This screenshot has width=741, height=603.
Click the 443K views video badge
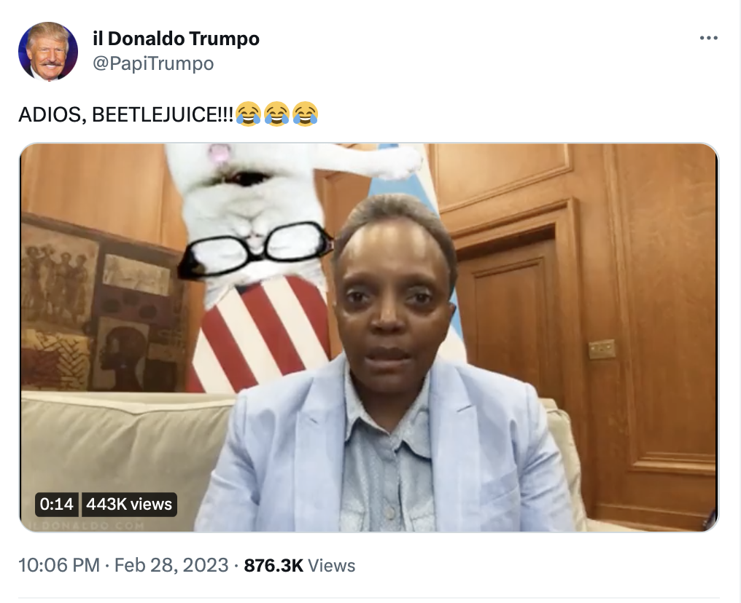129,504
